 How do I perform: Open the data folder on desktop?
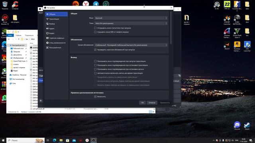pyautogui.click(x=247, y=5)
